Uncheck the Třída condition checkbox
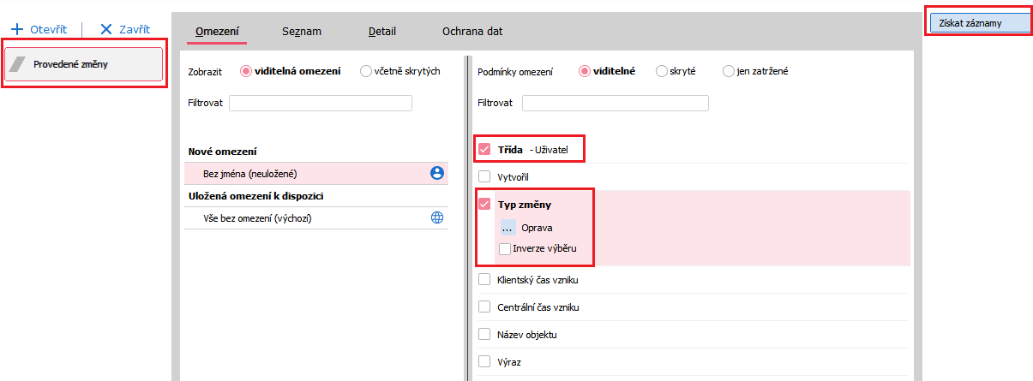Viewport: 1033px width, 381px height. pyautogui.click(x=484, y=150)
